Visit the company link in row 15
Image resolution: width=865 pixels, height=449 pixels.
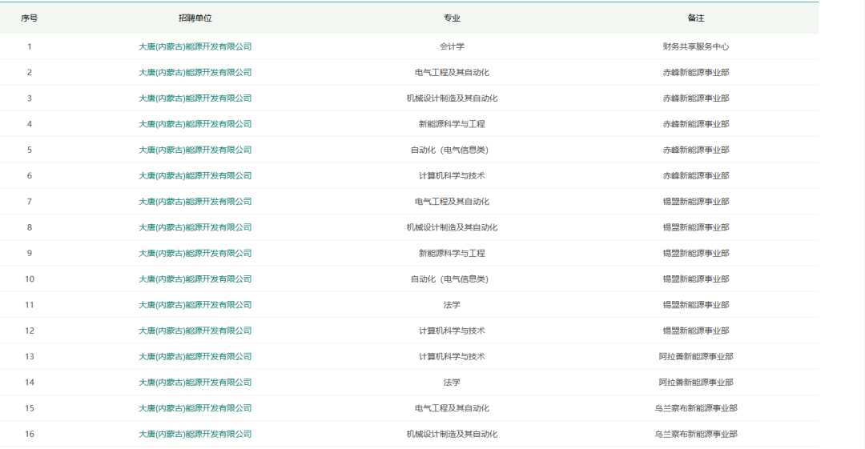[195, 409]
